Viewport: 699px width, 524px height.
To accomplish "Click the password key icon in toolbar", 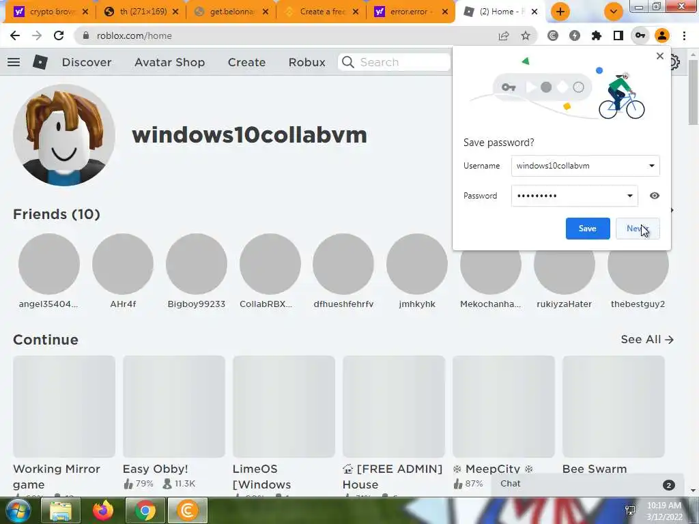I will (640, 35).
